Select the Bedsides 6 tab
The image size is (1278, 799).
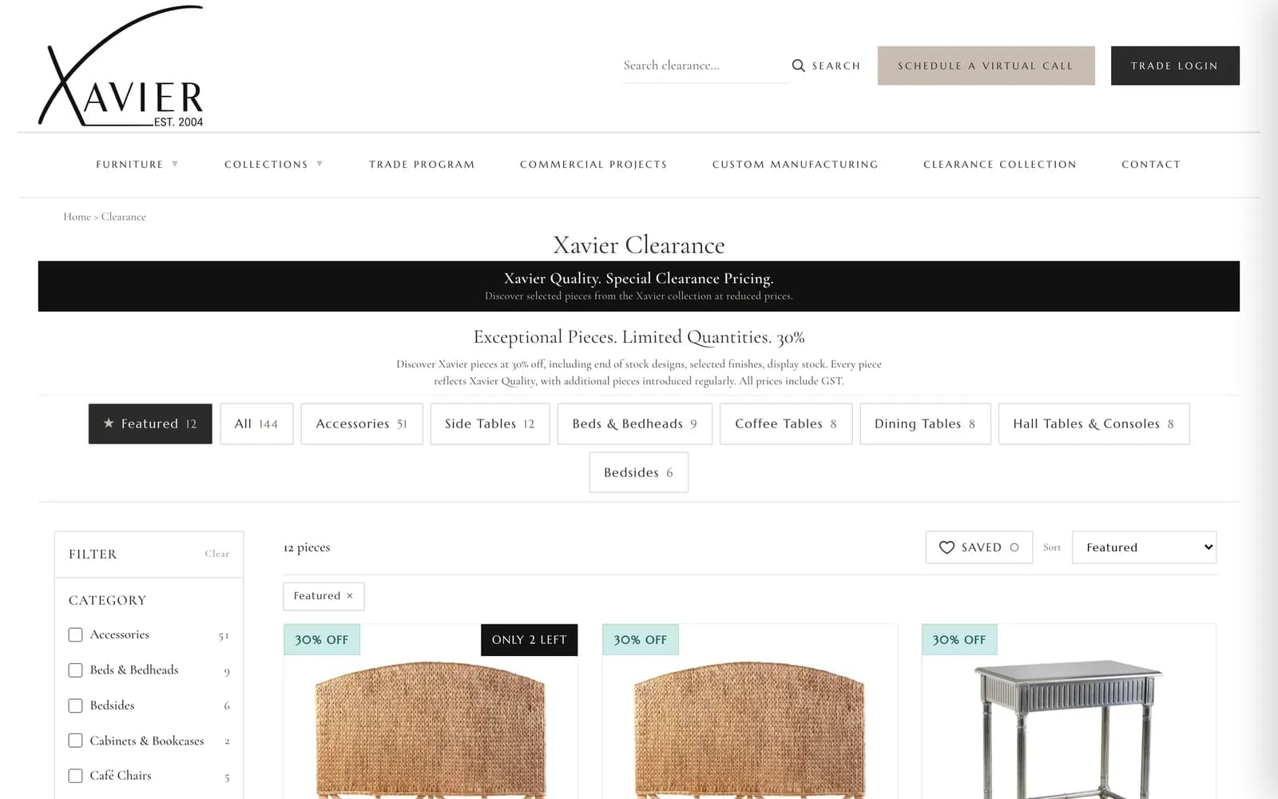coord(638,472)
